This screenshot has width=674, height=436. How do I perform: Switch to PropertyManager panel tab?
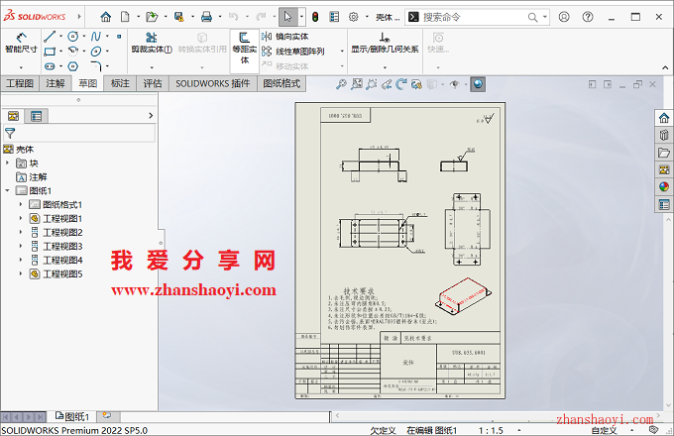point(37,116)
